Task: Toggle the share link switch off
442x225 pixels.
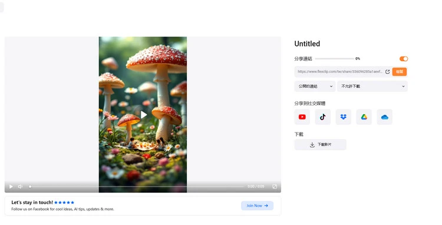Action: coord(404,58)
